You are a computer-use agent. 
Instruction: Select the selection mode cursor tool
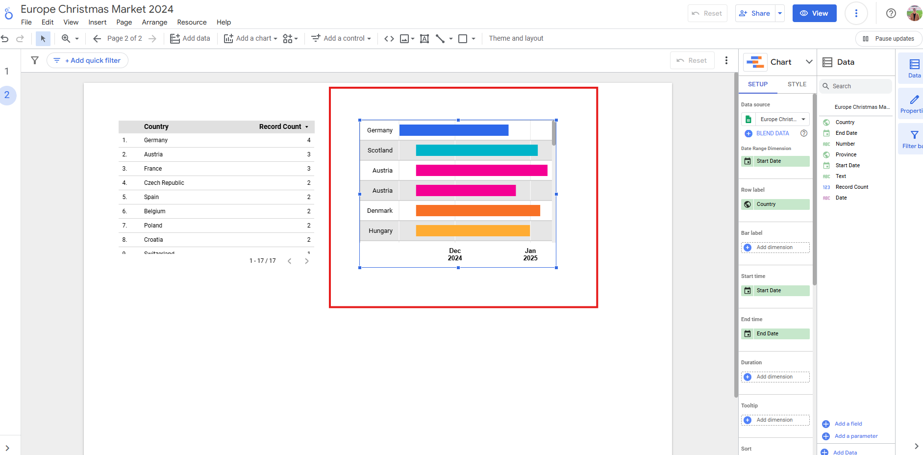43,39
